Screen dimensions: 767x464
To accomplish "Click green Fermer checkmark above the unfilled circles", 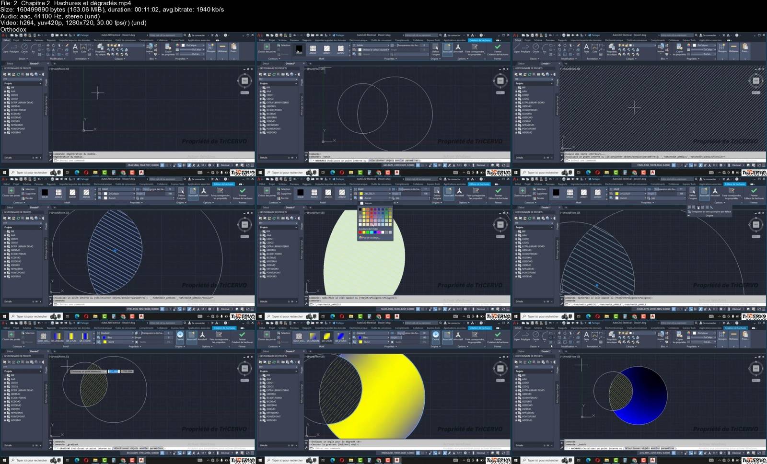I will click(498, 47).
